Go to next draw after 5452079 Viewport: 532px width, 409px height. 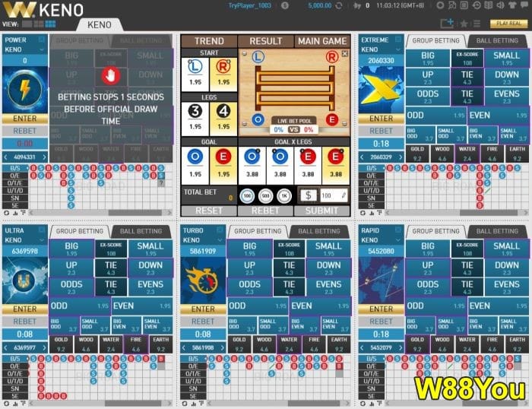pos(401,347)
